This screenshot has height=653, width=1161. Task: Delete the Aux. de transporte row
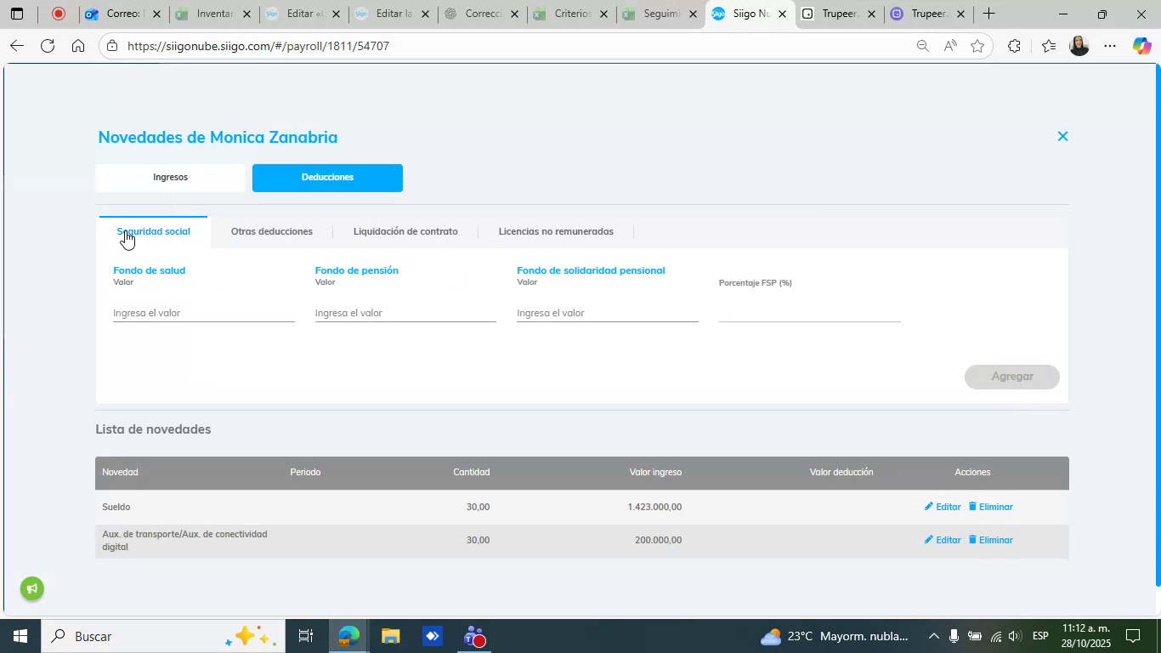[x=991, y=540]
